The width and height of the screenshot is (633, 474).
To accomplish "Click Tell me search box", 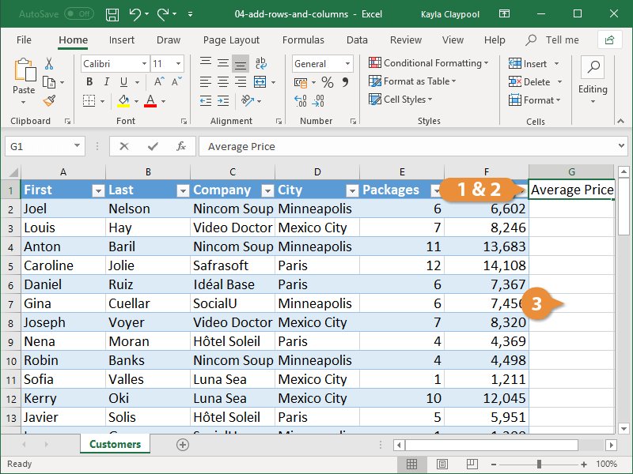I will [x=552, y=40].
